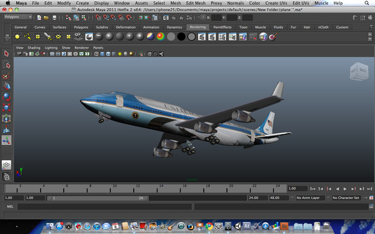Play the animation forward
The height and width of the screenshot is (234, 375).
click(x=345, y=189)
